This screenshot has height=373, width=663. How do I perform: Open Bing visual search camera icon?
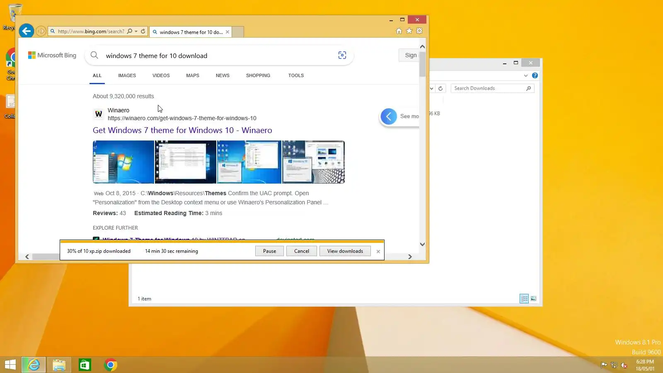[342, 55]
